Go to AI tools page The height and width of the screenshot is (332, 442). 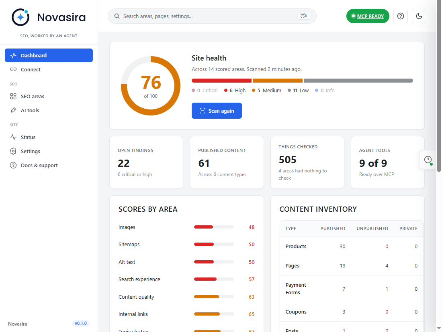tap(49, 110)
